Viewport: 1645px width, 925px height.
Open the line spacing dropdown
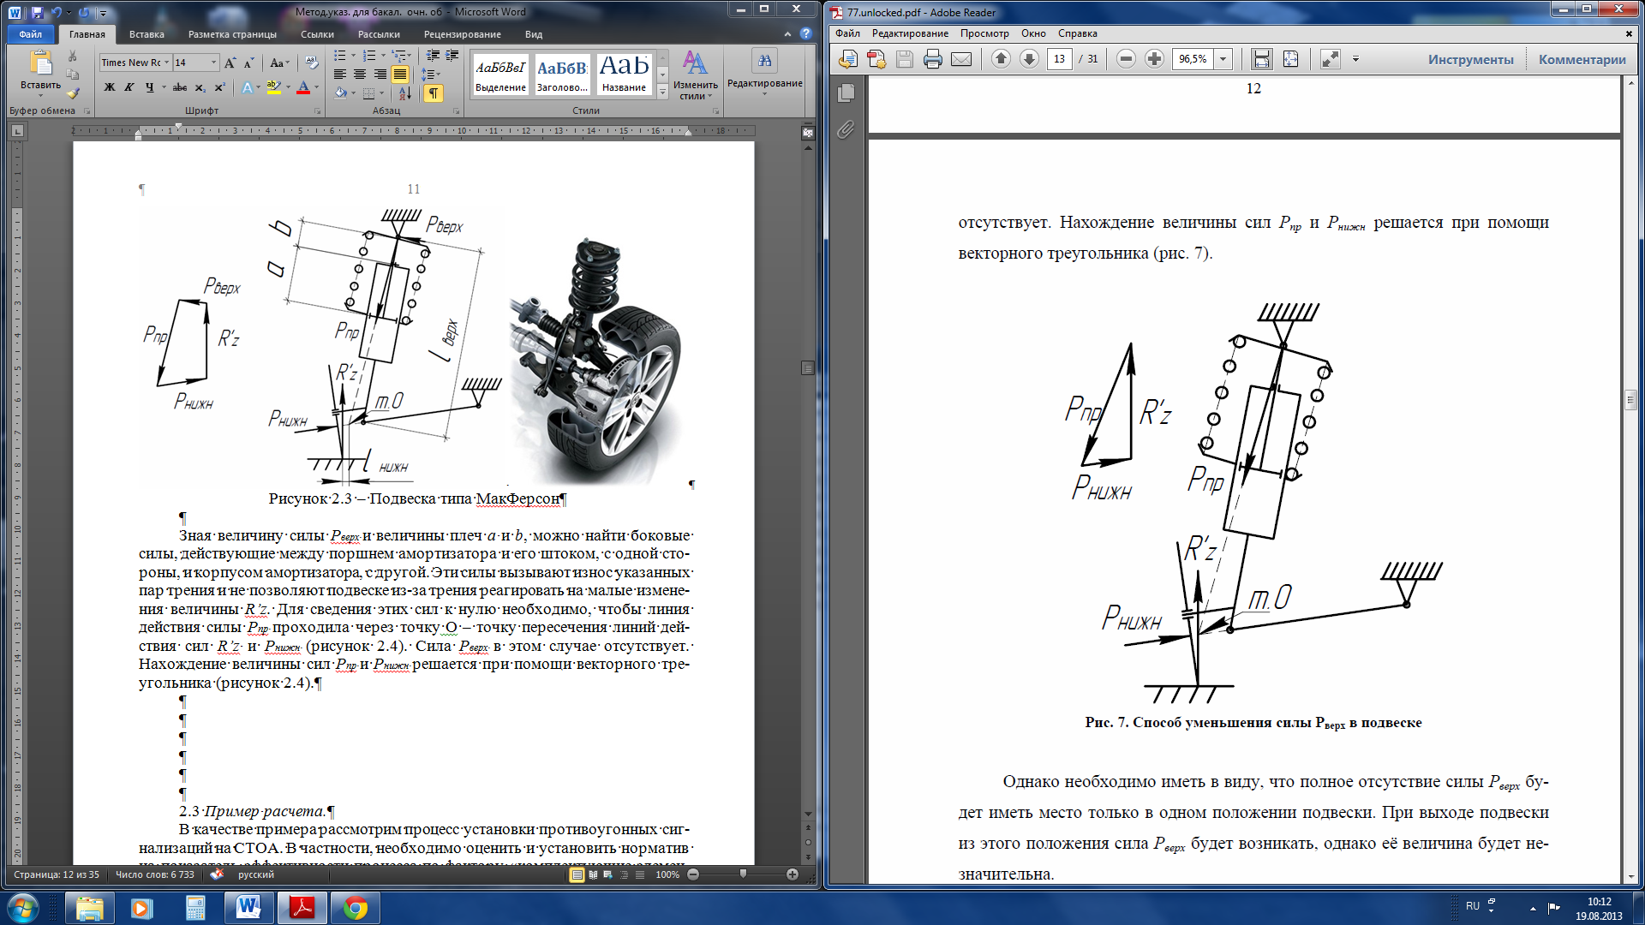[x=433, y=75]
